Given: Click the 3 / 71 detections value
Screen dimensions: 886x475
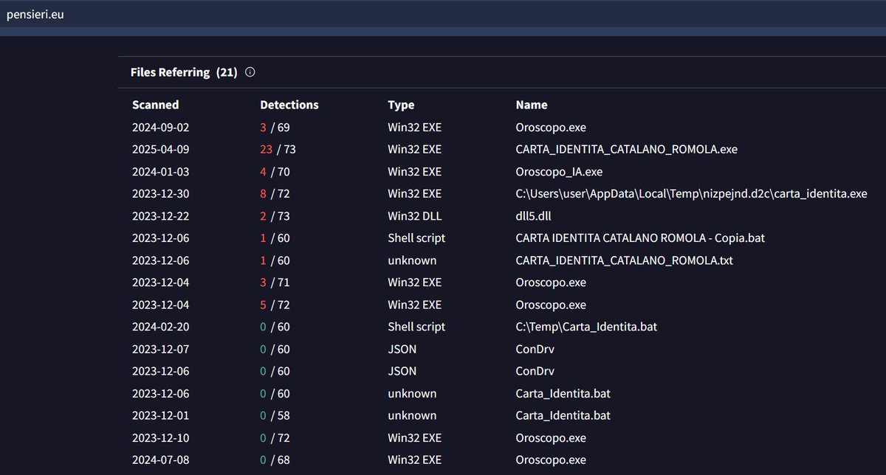Looking at the screenshot, I should 275,282.
